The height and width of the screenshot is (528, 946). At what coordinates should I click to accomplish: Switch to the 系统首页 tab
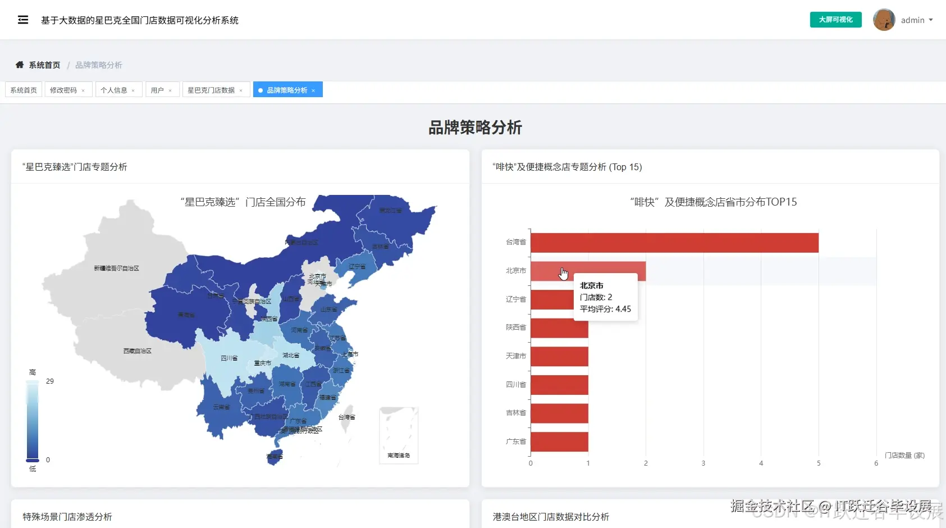23,90
